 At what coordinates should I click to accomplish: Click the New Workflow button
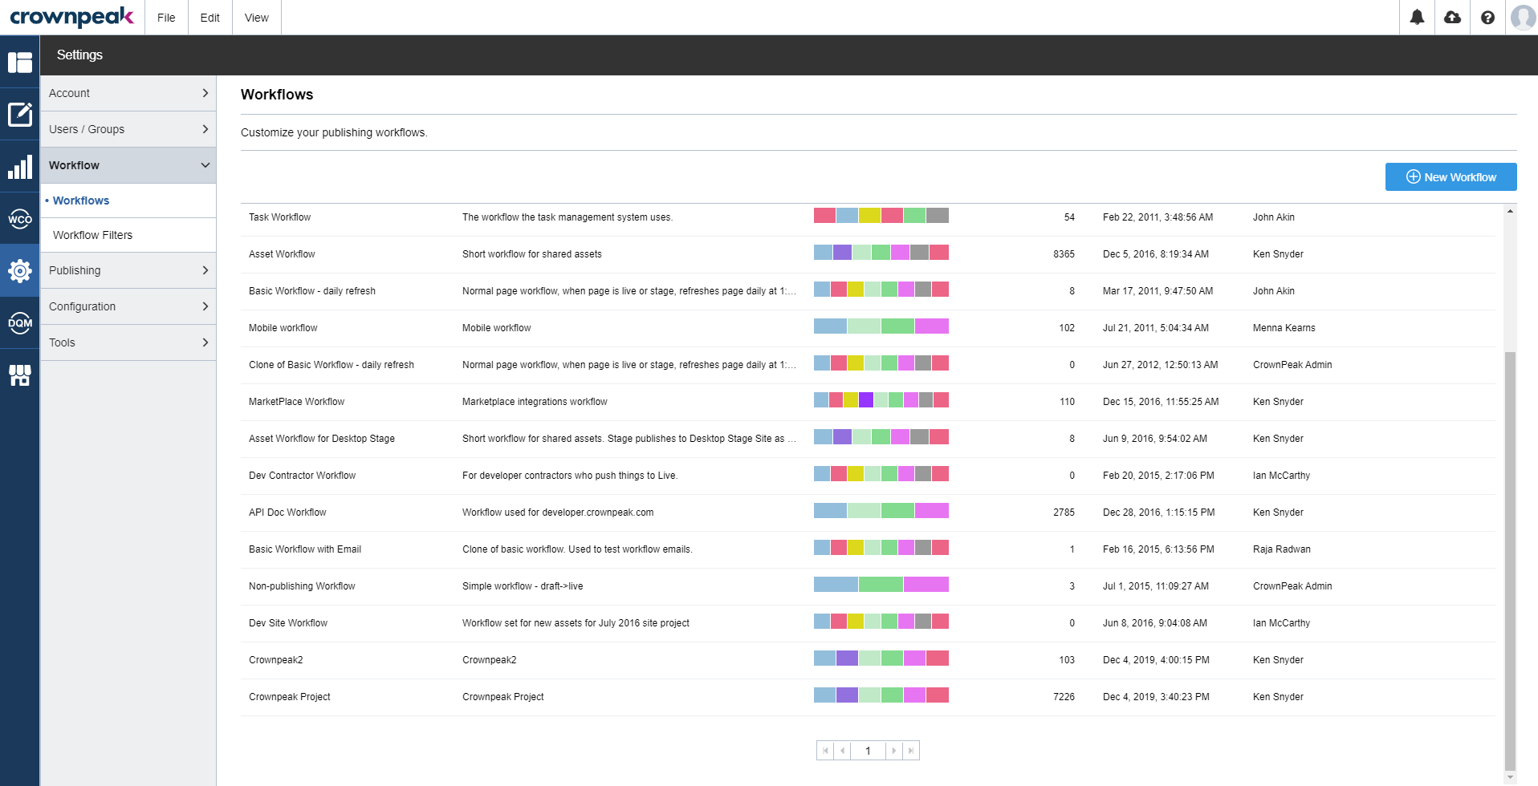coord(1451,177)
